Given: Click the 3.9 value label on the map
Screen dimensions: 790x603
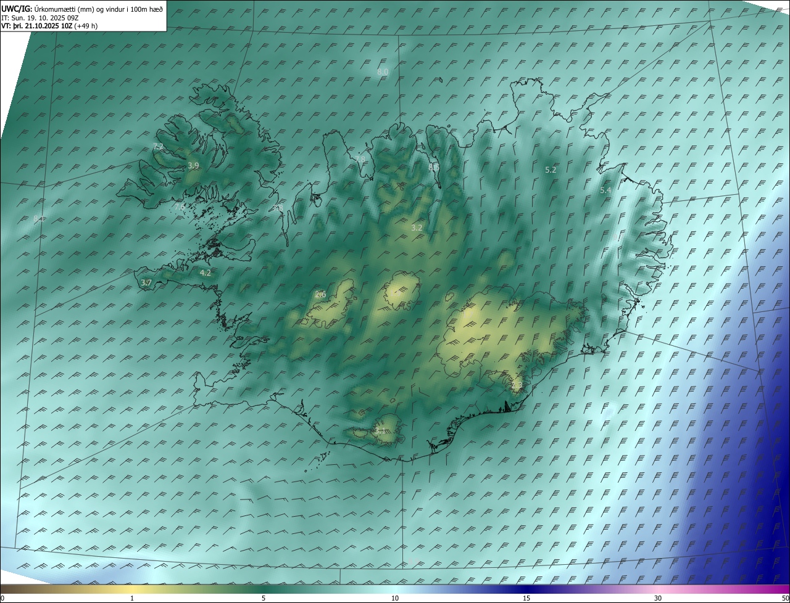Looking at the screenshot, I should (193, 166).
